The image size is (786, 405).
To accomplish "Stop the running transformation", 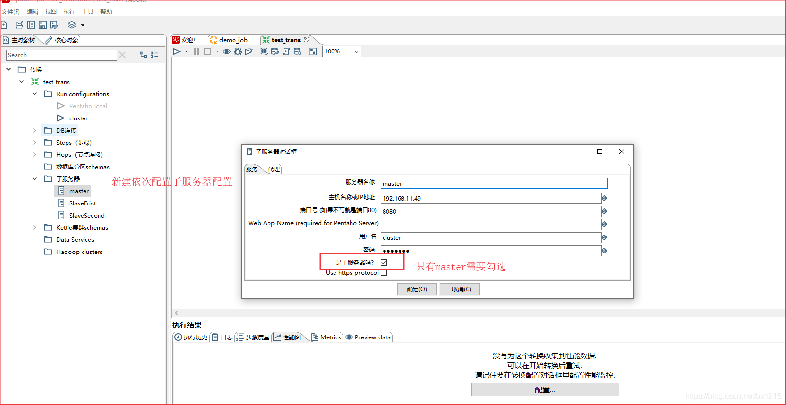I will coord(208,51).
